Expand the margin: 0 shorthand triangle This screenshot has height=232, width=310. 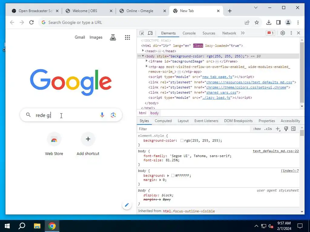[x=160, y=180]
